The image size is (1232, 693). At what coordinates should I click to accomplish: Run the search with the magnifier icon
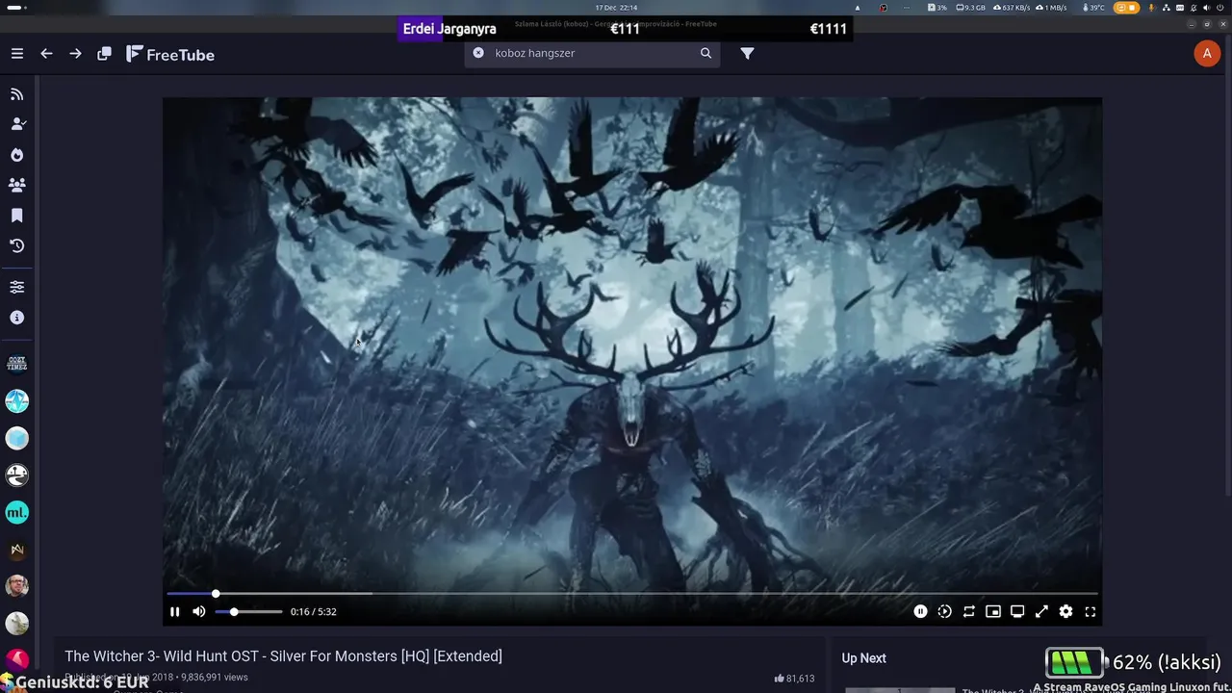click(x=706, y=53)
